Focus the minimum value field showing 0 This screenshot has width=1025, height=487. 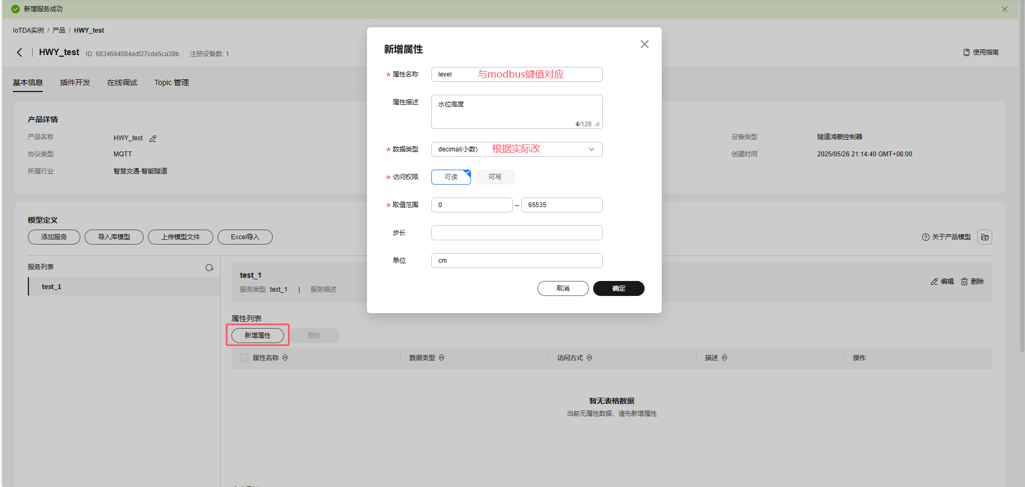pos(472,205)
